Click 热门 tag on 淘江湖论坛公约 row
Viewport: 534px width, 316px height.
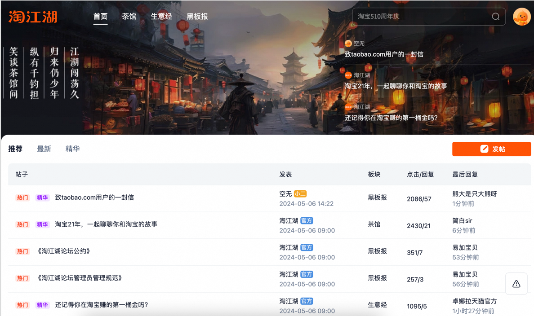click(22, 251)
